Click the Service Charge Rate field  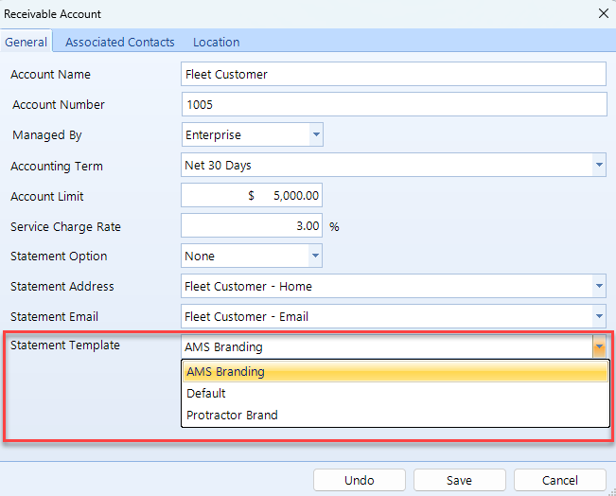tap(252, 225)
